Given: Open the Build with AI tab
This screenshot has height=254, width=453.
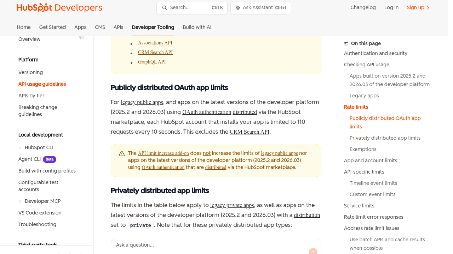Looking at the screenshot, I should pyautogui.click(x=197, y=27).
